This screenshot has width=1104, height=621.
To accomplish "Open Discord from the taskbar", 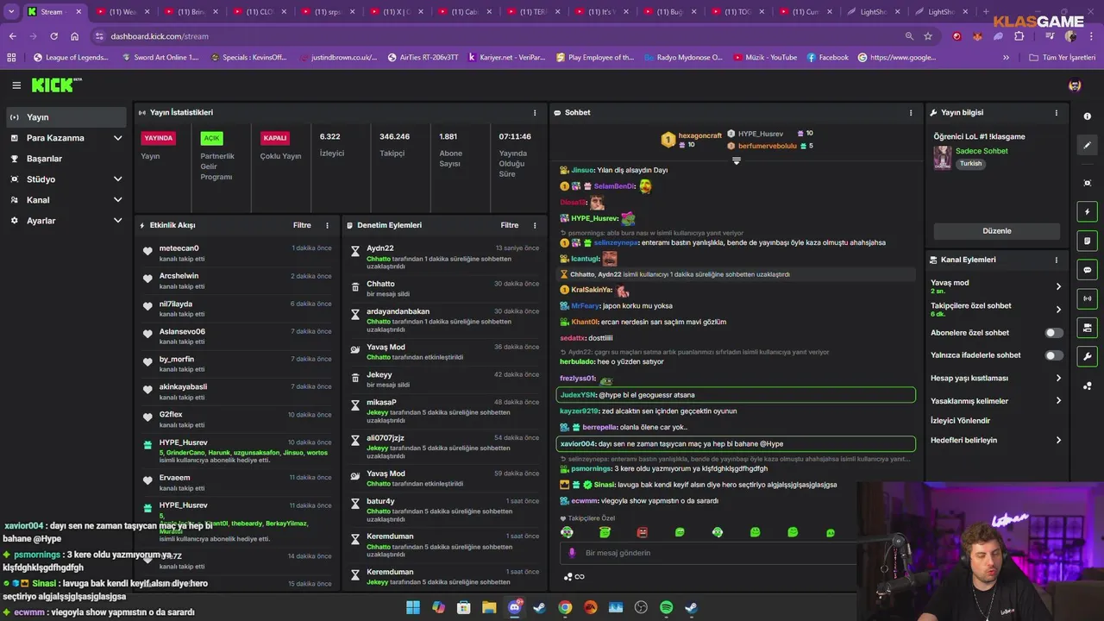I will click(515, 607).
